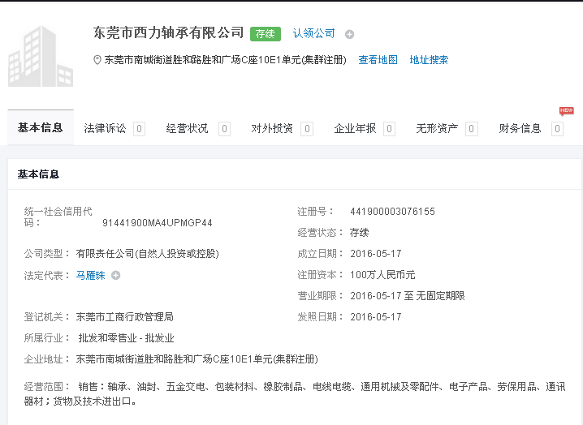The height and width of the screenshot is (425, 583).
Task: Click the red NEW badge above 财务信息
Action: pyautogui.click(x=566, y=110)
